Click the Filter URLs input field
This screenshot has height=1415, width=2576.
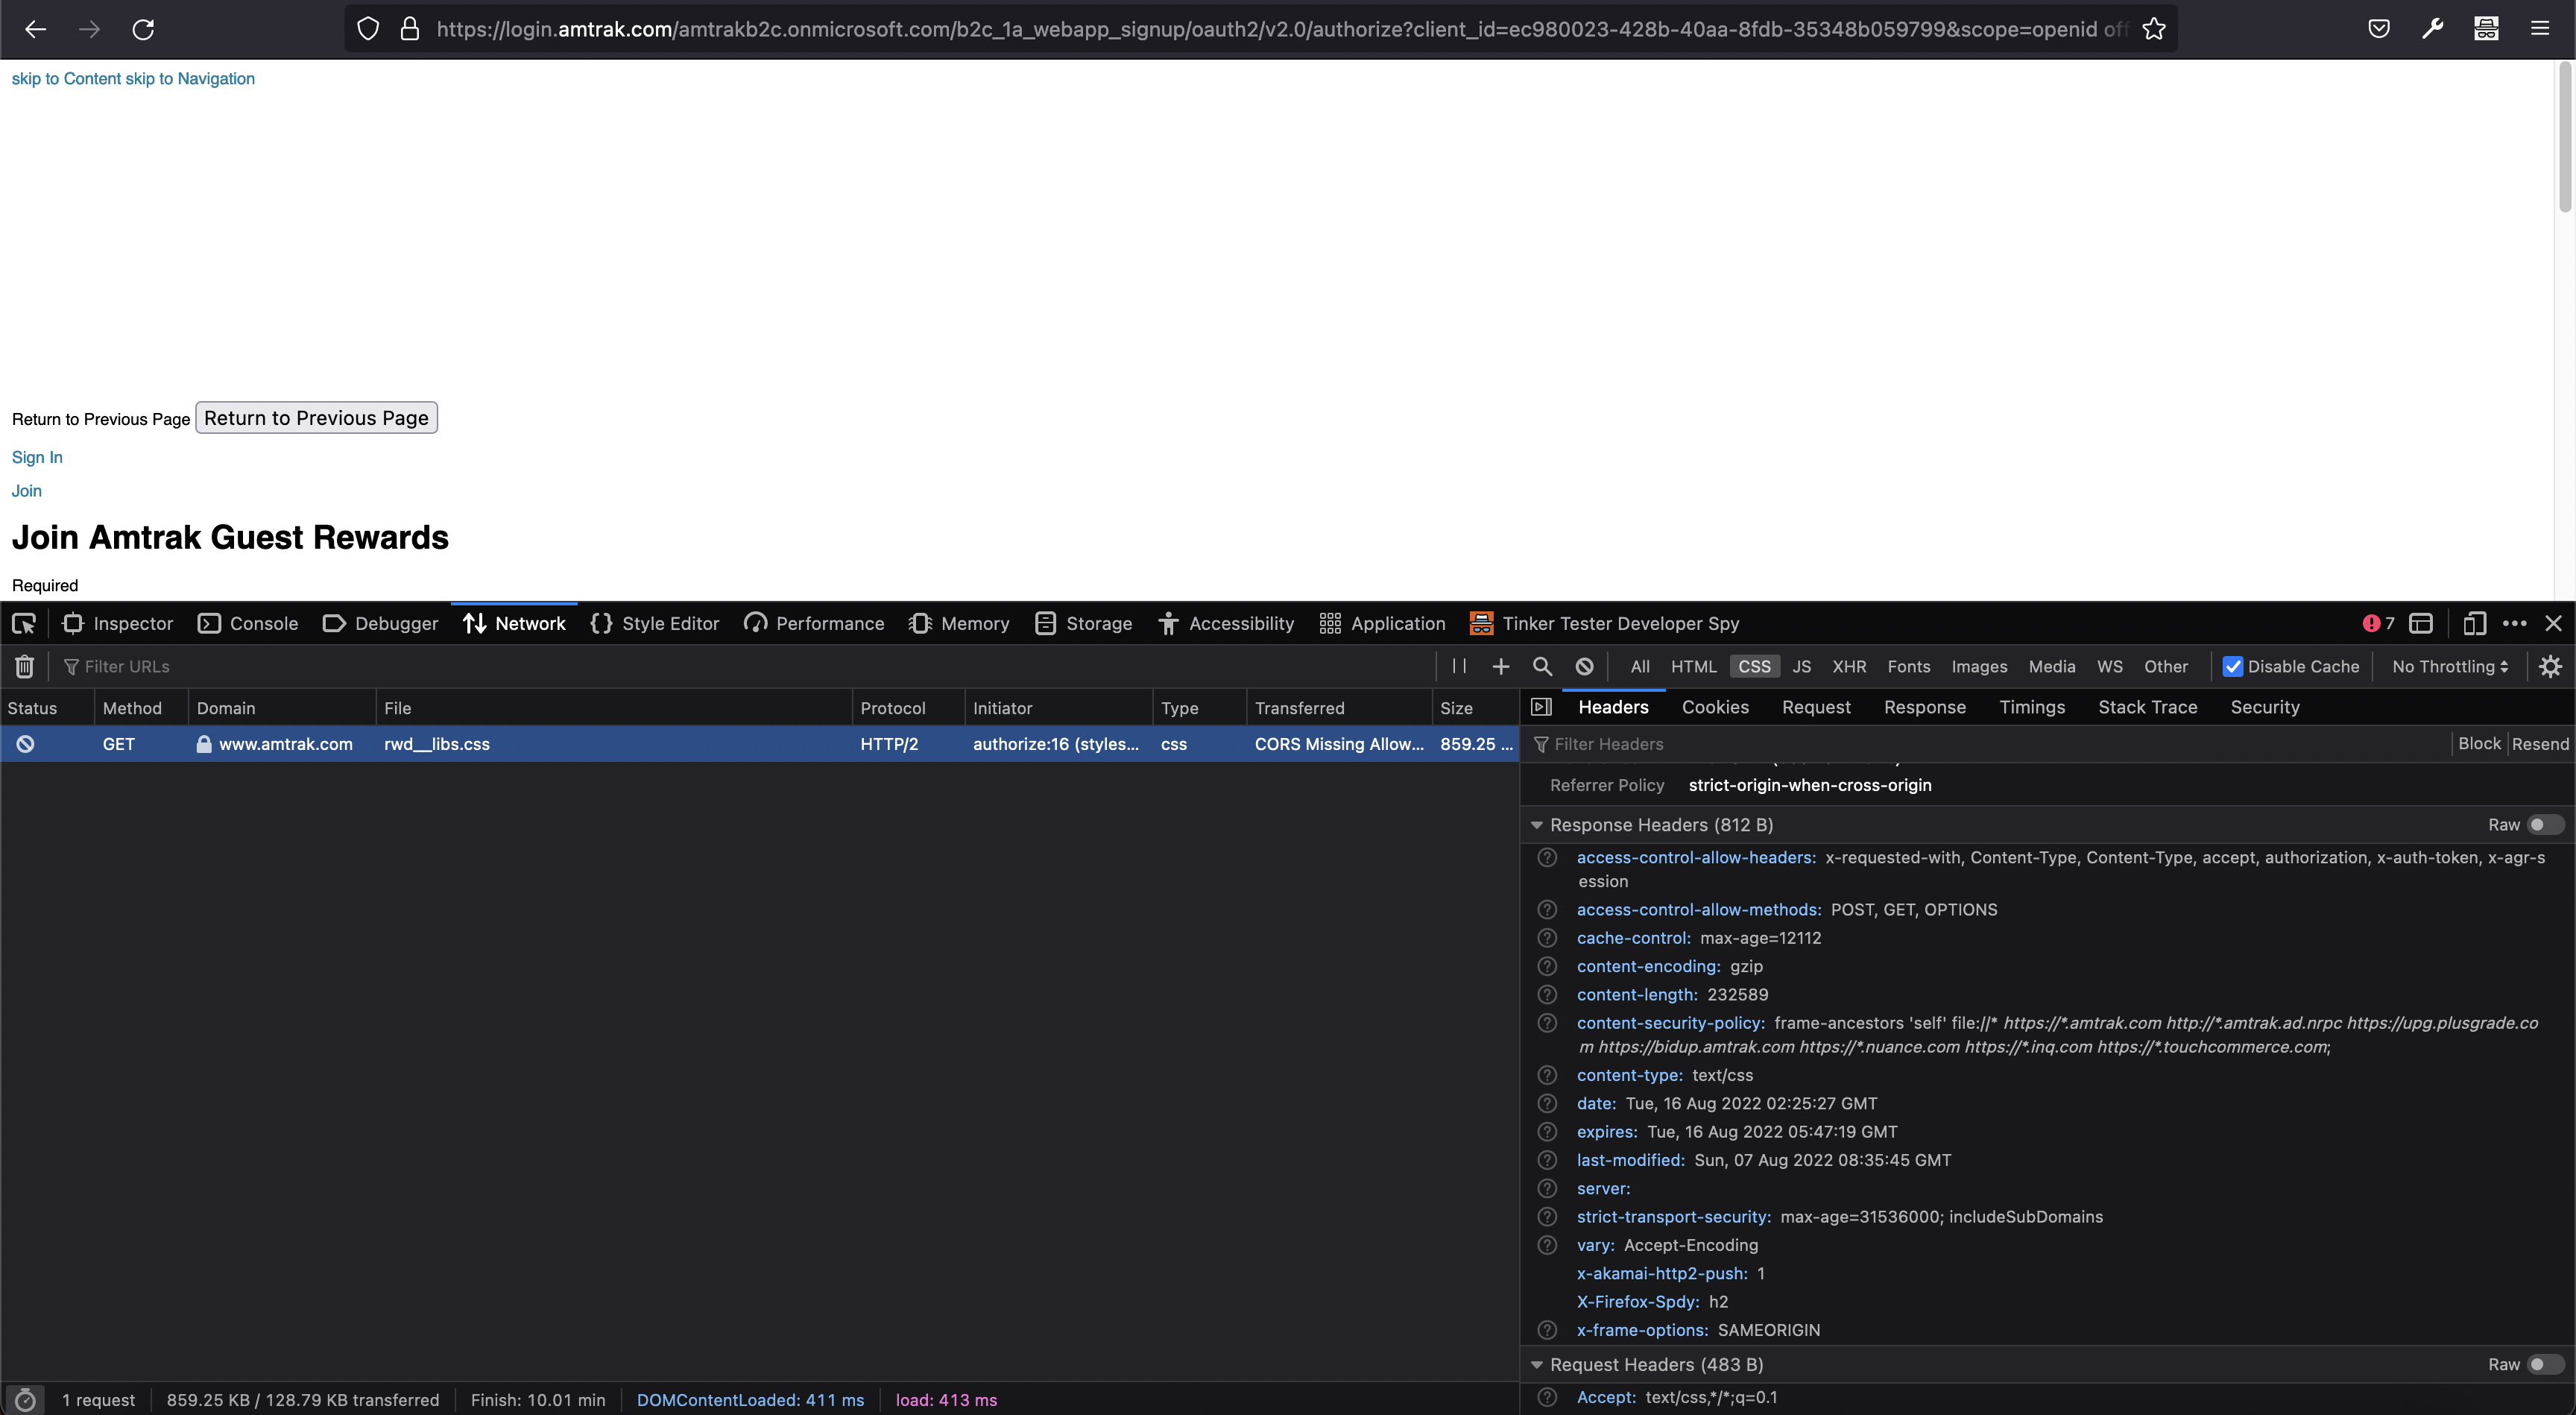coord(740,666)
